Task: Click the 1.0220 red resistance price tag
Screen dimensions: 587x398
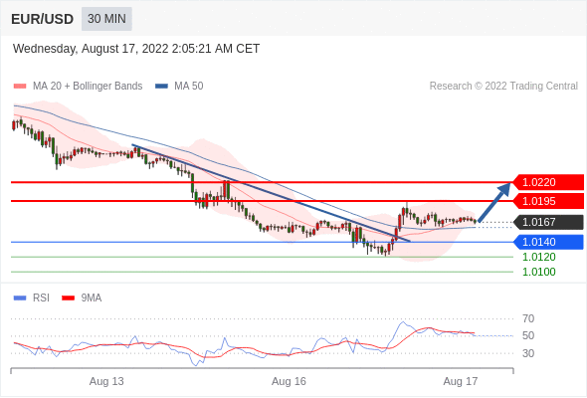Action: tap(548, 182)
